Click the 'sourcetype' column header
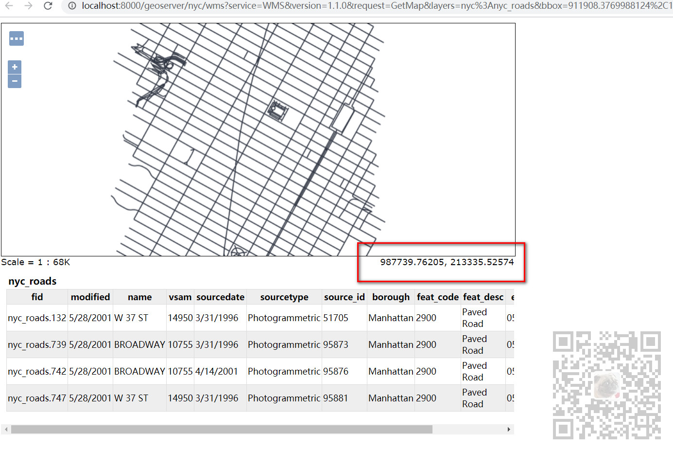This screenshot has height=451, width=673. point(284,297)
